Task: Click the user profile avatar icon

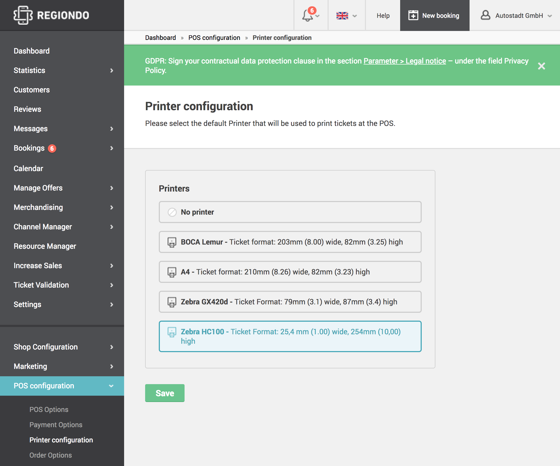Action: pyautogui.click(x=485, y=15)
